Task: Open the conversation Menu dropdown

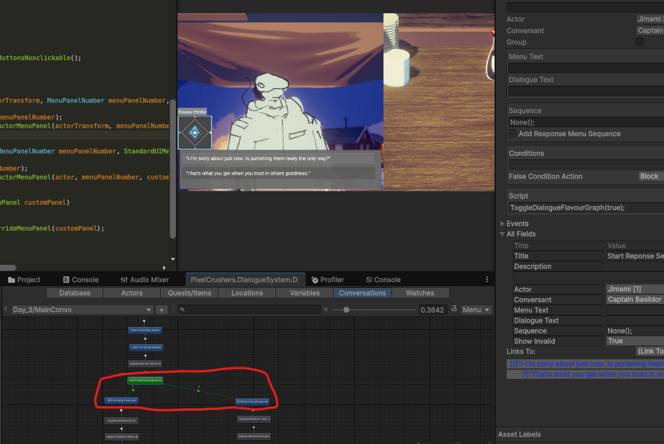Action: pyautogui.click(x=476, y=310)
